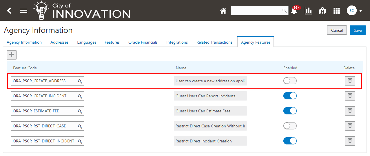Viewport: 370px width, 156px height.
Task: Disable Guest Users Can Estimate Fees toggle
Action: coord(290,111)
